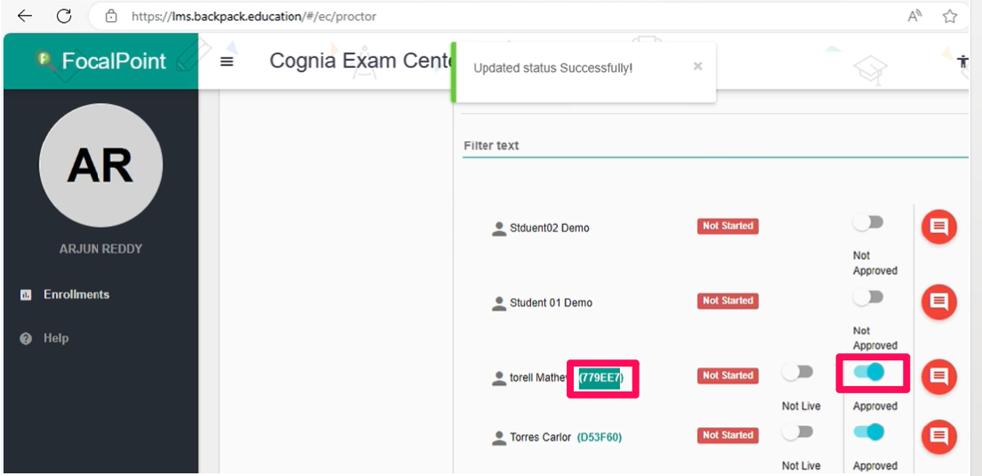The width and height of the screenshot is (982, 476).
Task: Open chat for torell Mathew
Action: coord(938,375)
